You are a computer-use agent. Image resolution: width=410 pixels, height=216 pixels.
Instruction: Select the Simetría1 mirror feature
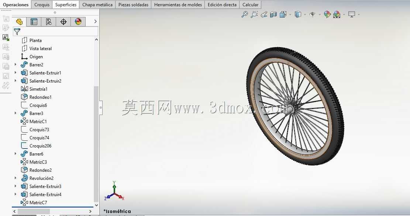tap(34, 89)
